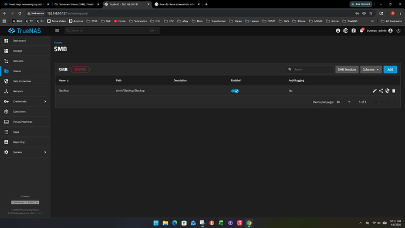The height and width of the screenshot is (228, 405).
Task: Click the Description column header
Action: tap(180, 81)
